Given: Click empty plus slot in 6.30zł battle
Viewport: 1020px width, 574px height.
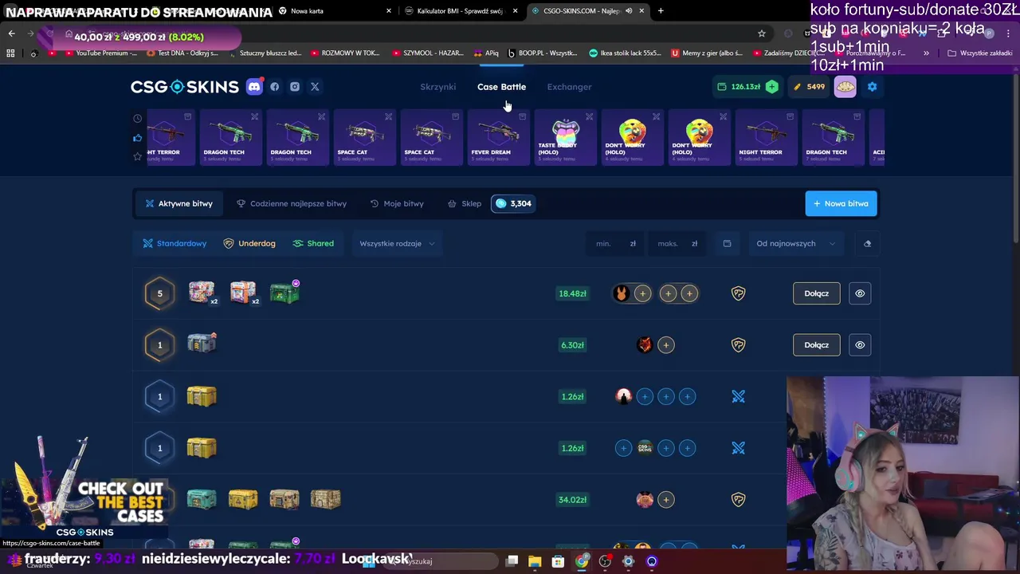Looking at the screenshot, I should 666,345.
